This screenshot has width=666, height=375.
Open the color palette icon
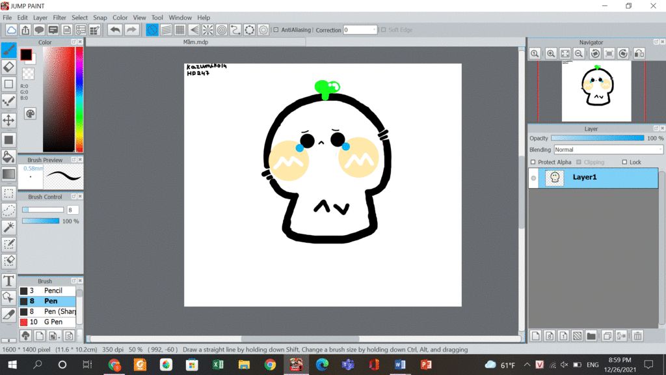click(x=30, y=113)
